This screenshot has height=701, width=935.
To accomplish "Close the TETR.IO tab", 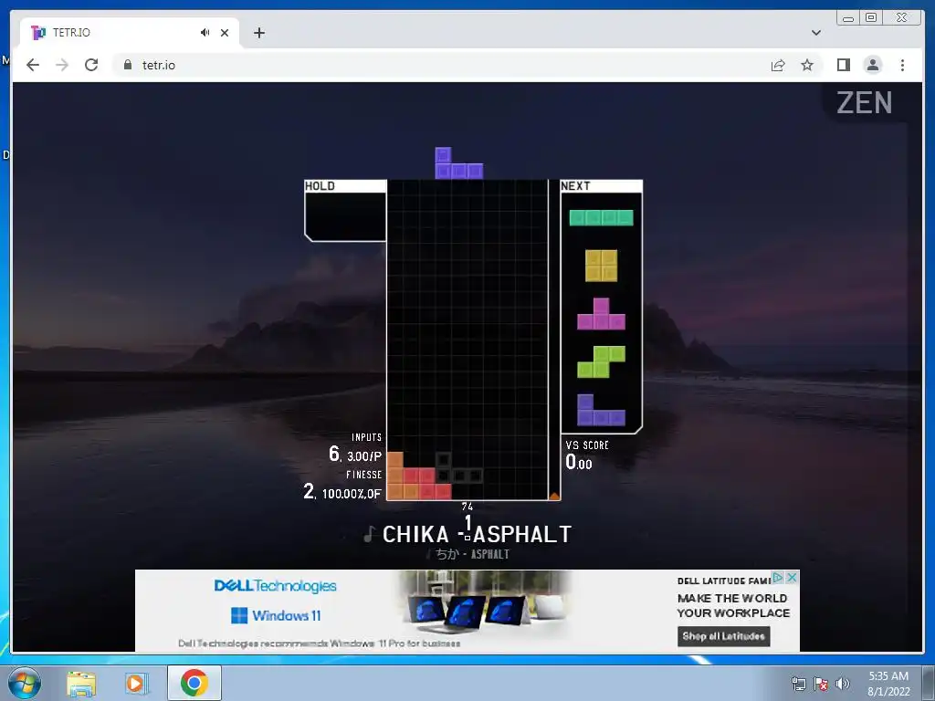I will [225, 33].
